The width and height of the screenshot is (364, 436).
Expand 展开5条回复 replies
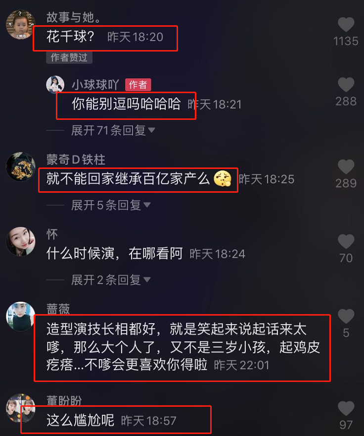(x=111, y=205)
